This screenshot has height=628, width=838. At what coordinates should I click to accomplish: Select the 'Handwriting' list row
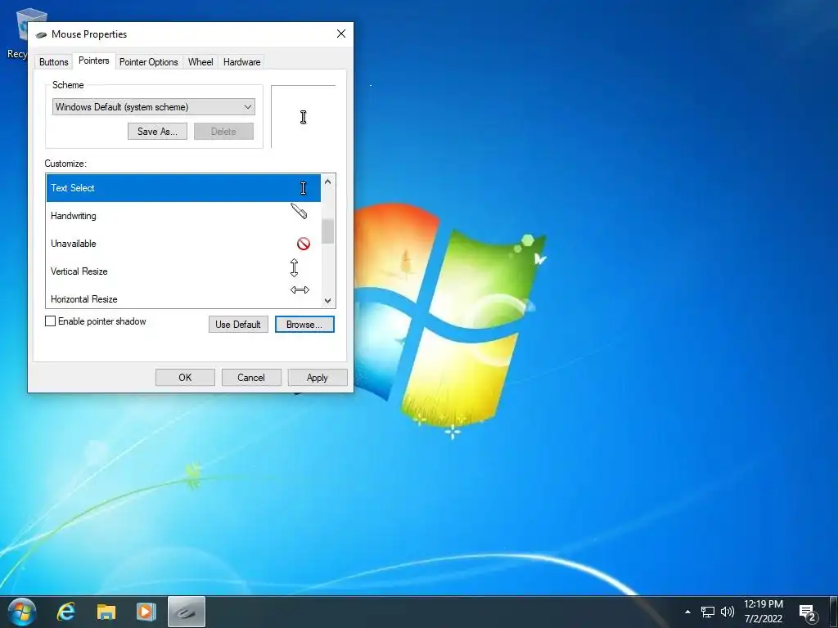point(183,216)
